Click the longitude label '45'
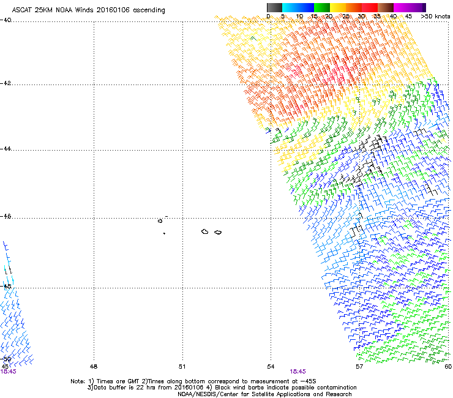Screen dimensions: 453x398 pos(5,367)
